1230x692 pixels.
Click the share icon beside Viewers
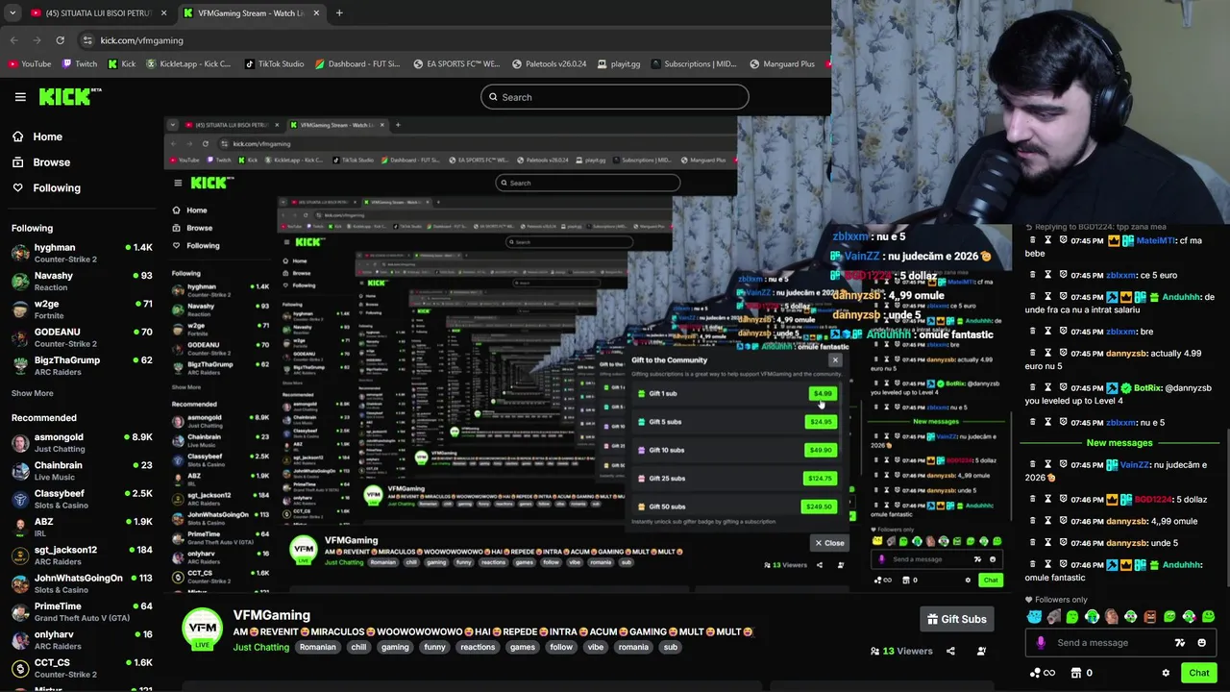[950, 651]
